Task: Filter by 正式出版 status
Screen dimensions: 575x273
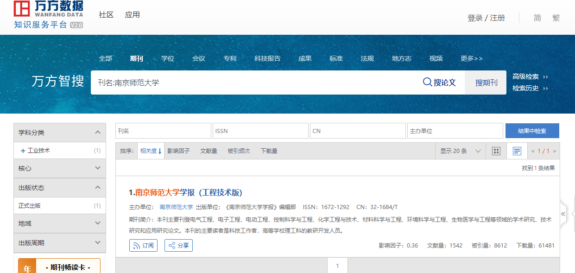Action: (x=30, y=205)
